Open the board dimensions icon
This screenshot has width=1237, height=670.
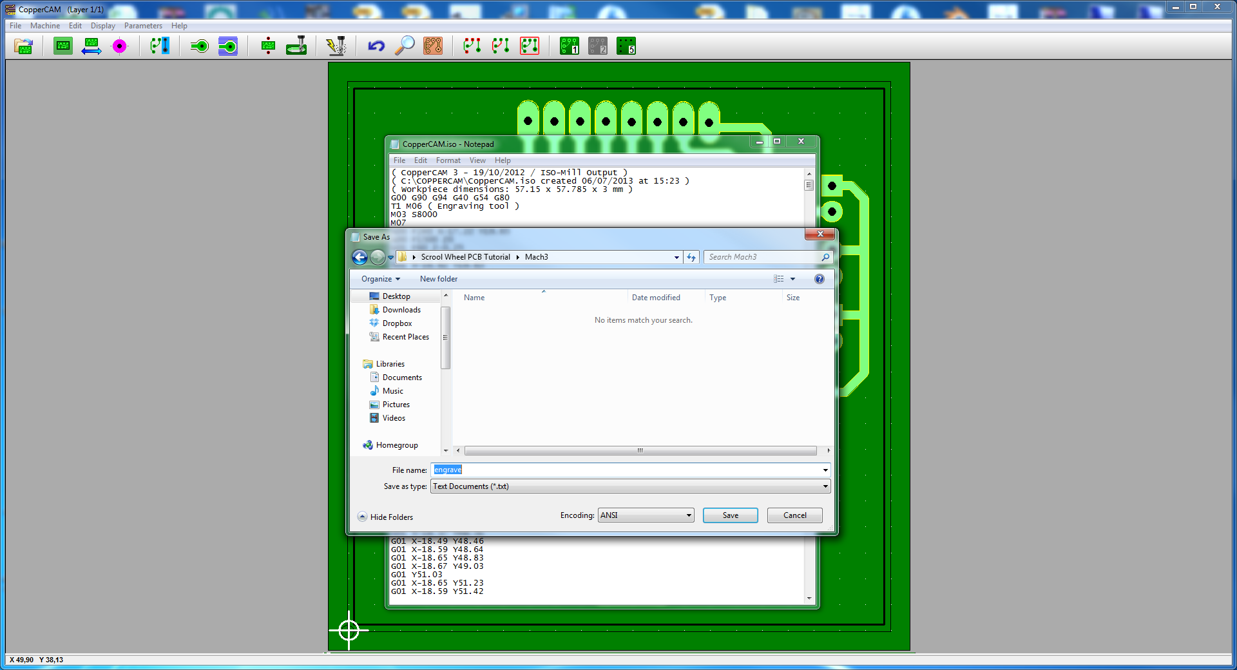click(91, 46)
